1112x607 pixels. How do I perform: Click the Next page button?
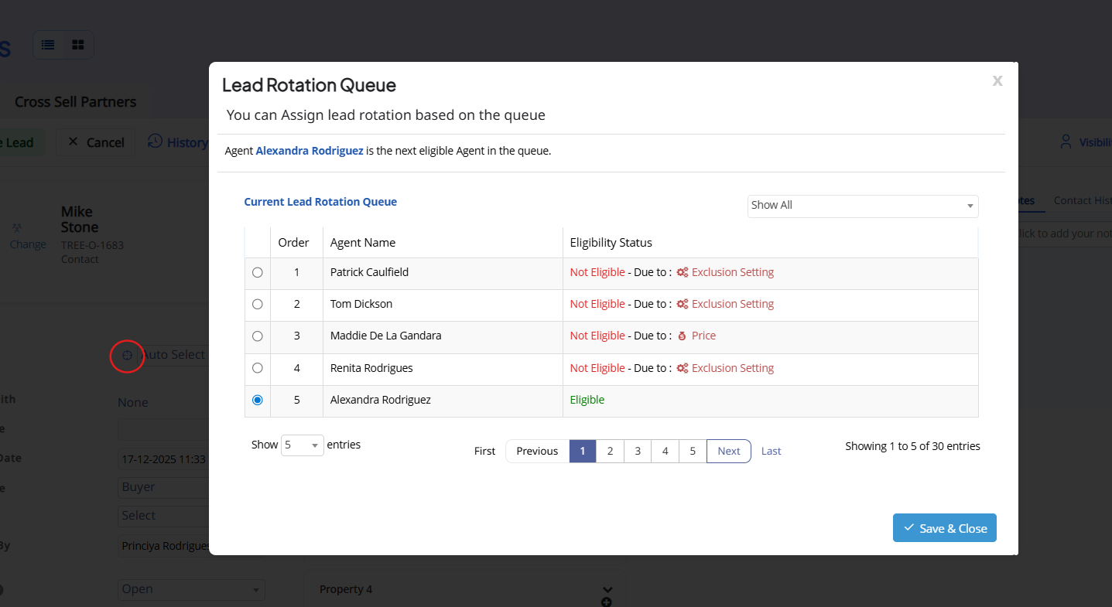(728, 451)
